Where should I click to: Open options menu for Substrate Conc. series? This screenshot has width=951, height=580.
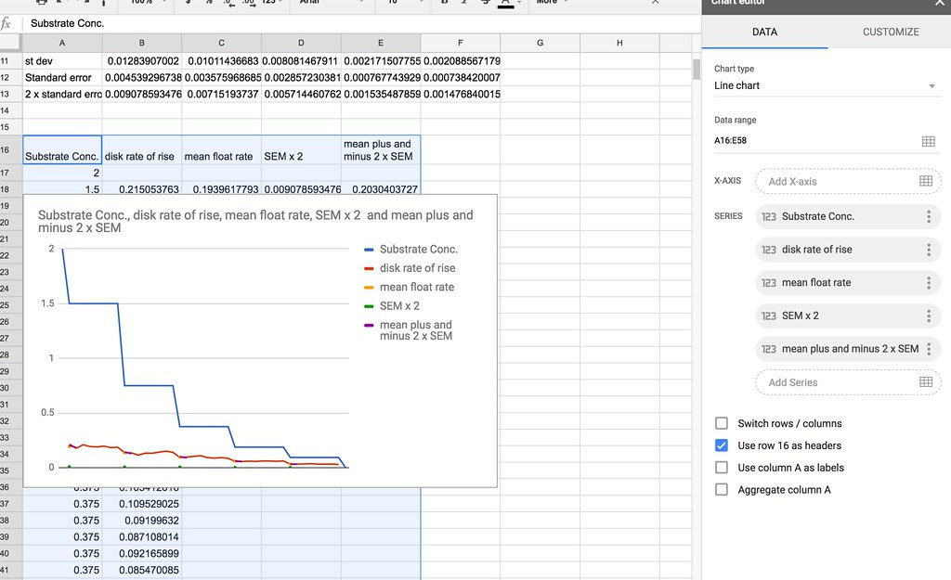pos(928,216)
